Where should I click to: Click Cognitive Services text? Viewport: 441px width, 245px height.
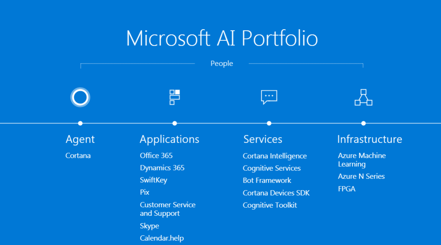[272, 168]
